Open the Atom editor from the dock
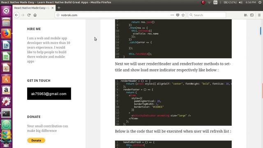Image resolution: width=263 pixels, height=148 pixels. (x=6, y=125)
